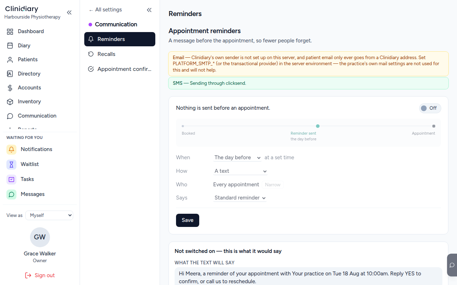Click the Tasks checkbox icon
This screenshot has width=457, height=285.
[x=11, y=179]
